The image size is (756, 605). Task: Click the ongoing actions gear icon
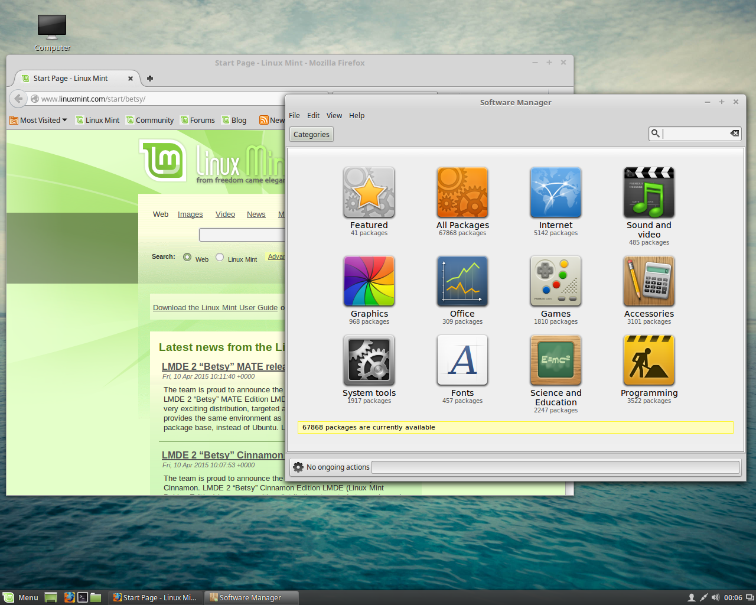coord(298,467)
